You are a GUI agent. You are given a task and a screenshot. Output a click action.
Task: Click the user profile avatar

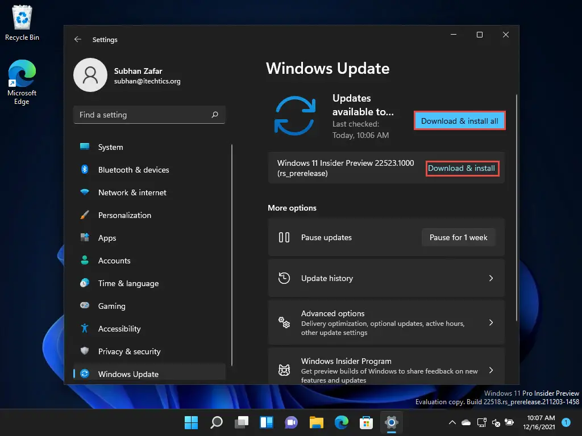pyautogui.click(x=90, y=75)
